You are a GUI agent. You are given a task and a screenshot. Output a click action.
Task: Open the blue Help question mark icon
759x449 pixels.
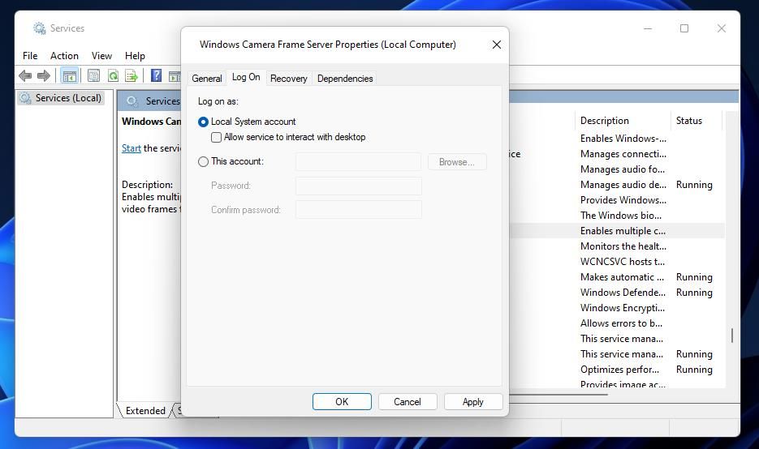pos(156,75)
